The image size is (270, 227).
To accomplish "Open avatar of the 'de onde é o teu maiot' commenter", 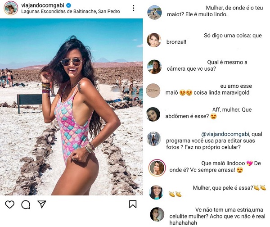I will pyautogui.click(x=154, y=12).
